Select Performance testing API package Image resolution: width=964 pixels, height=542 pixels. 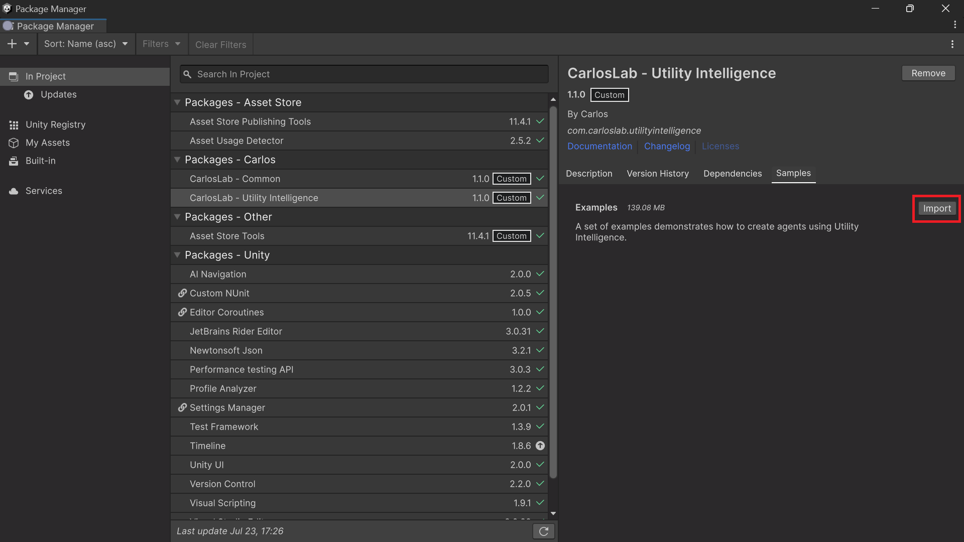[x=359, y=369]
